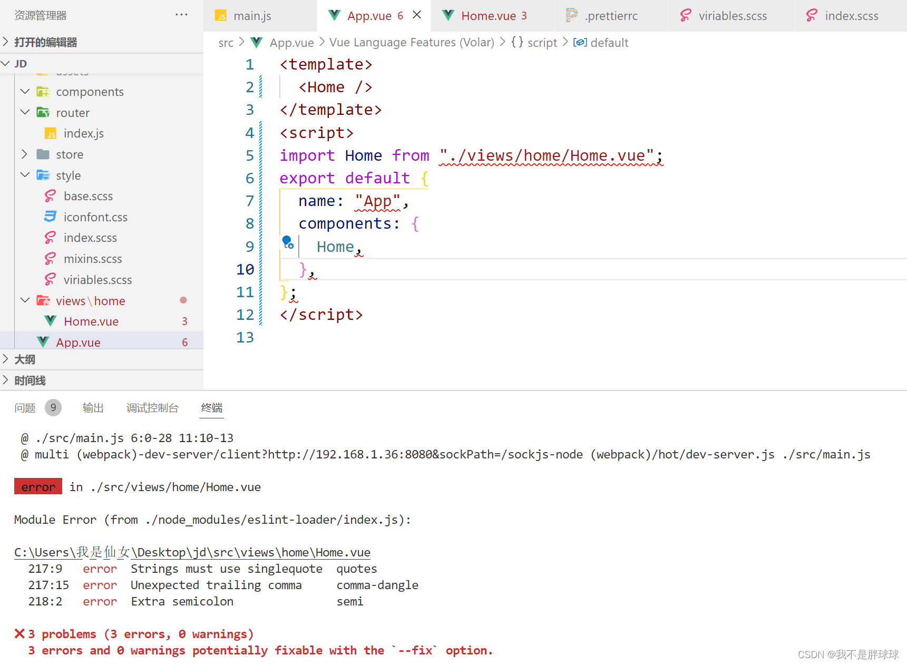Close the App.vue editor tab
The width and height of the screenshot is (907, 665).
417,15
